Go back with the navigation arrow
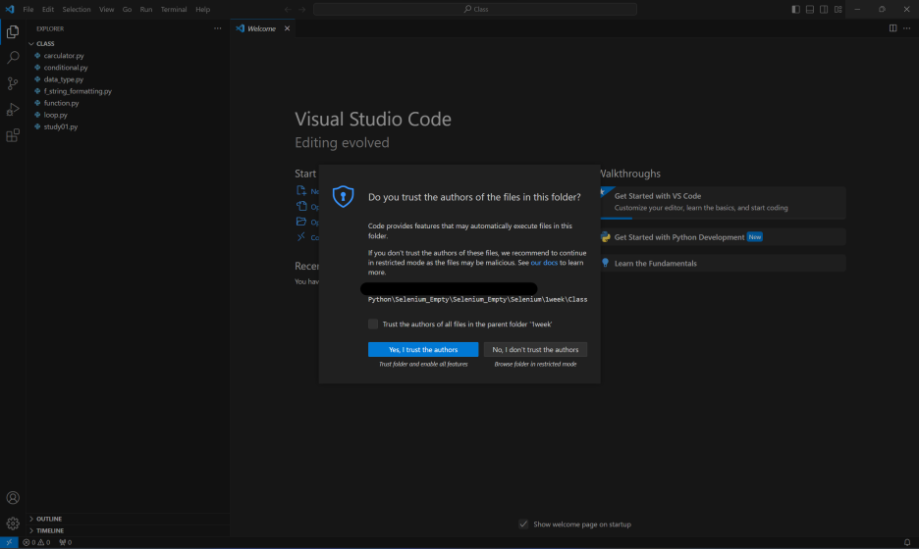This screenshot has height=549, width=919. pyautogui.click(x=287, y=10)
